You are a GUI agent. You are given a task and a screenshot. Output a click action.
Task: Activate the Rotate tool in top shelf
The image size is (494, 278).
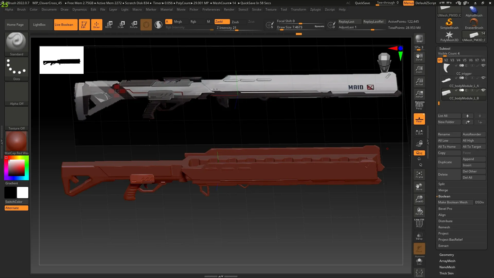coord(134,24)
